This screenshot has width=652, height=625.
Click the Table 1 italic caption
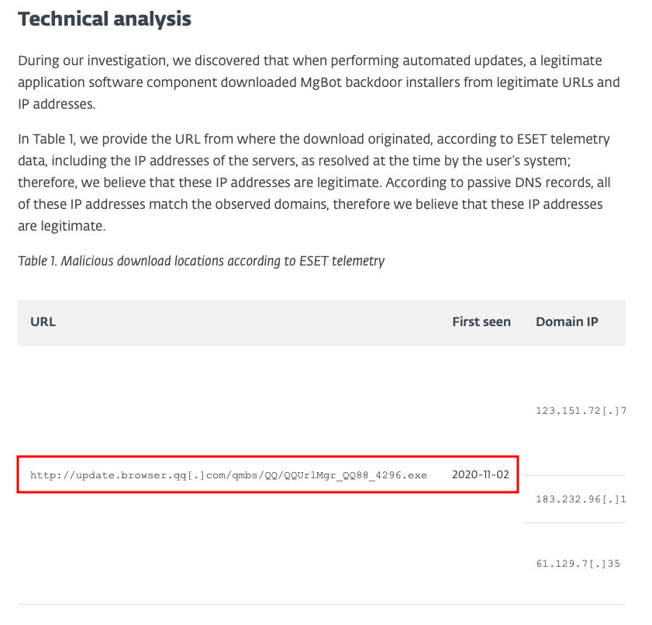coord(202,261)
